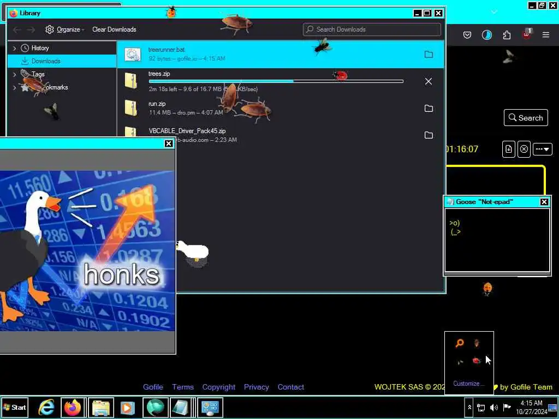Viewport: 559px width, 419px height.
Task: Show VBCABLE_Driver_Pack45.zip in its folder
Action: click(429, 135)
